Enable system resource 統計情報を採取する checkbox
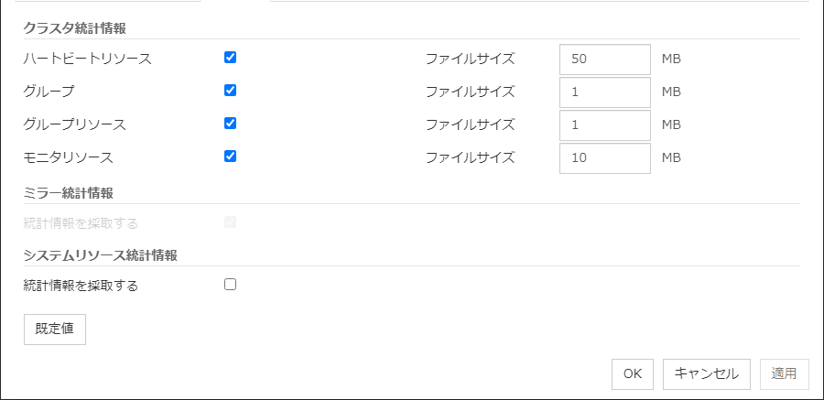 (x=230, y=285)
